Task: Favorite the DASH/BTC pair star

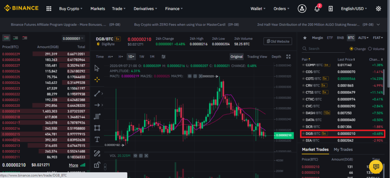Action: 303,113
